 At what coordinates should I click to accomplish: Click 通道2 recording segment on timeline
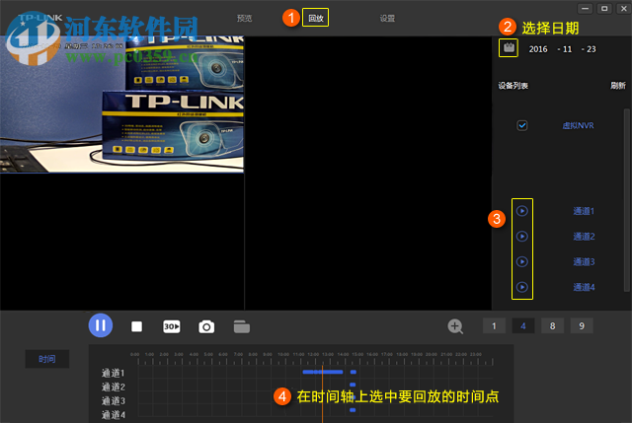353,385
